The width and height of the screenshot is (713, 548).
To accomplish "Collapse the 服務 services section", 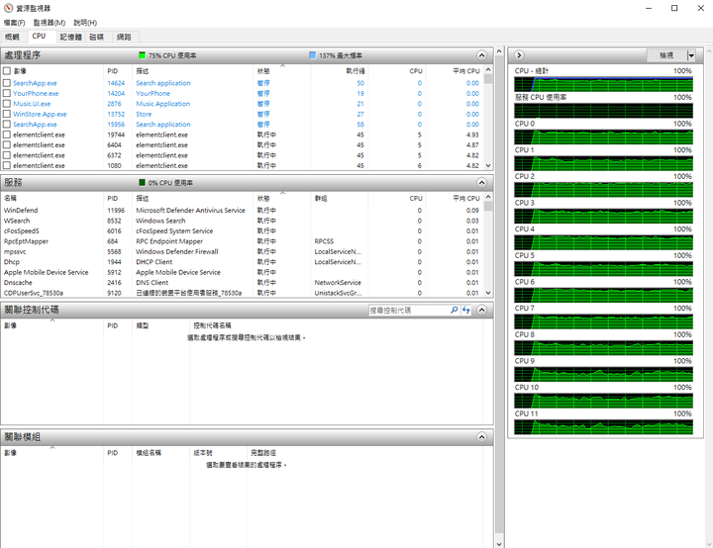I will [x=482, y=183].
